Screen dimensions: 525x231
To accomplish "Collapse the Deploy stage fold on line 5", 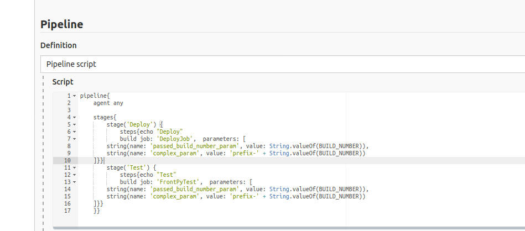I will point(74,125).
